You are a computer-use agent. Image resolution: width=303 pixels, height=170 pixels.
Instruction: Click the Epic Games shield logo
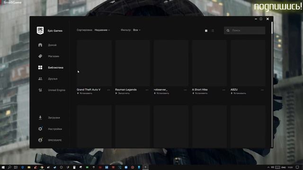pyautogui.click(x=40, y=30)
